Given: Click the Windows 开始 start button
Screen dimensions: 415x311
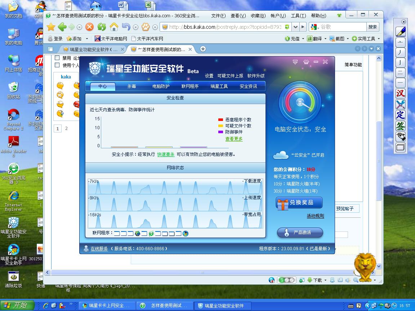Looking at the screenshot, I should point(17,306).
